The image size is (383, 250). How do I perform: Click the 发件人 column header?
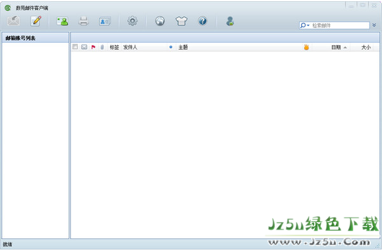point(130,47)
